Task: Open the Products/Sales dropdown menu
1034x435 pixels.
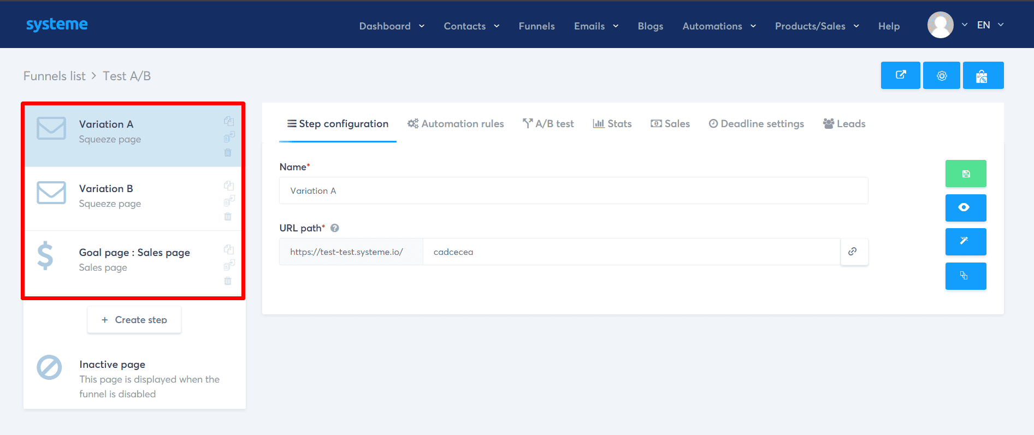Action: click(x=817, y=26)
